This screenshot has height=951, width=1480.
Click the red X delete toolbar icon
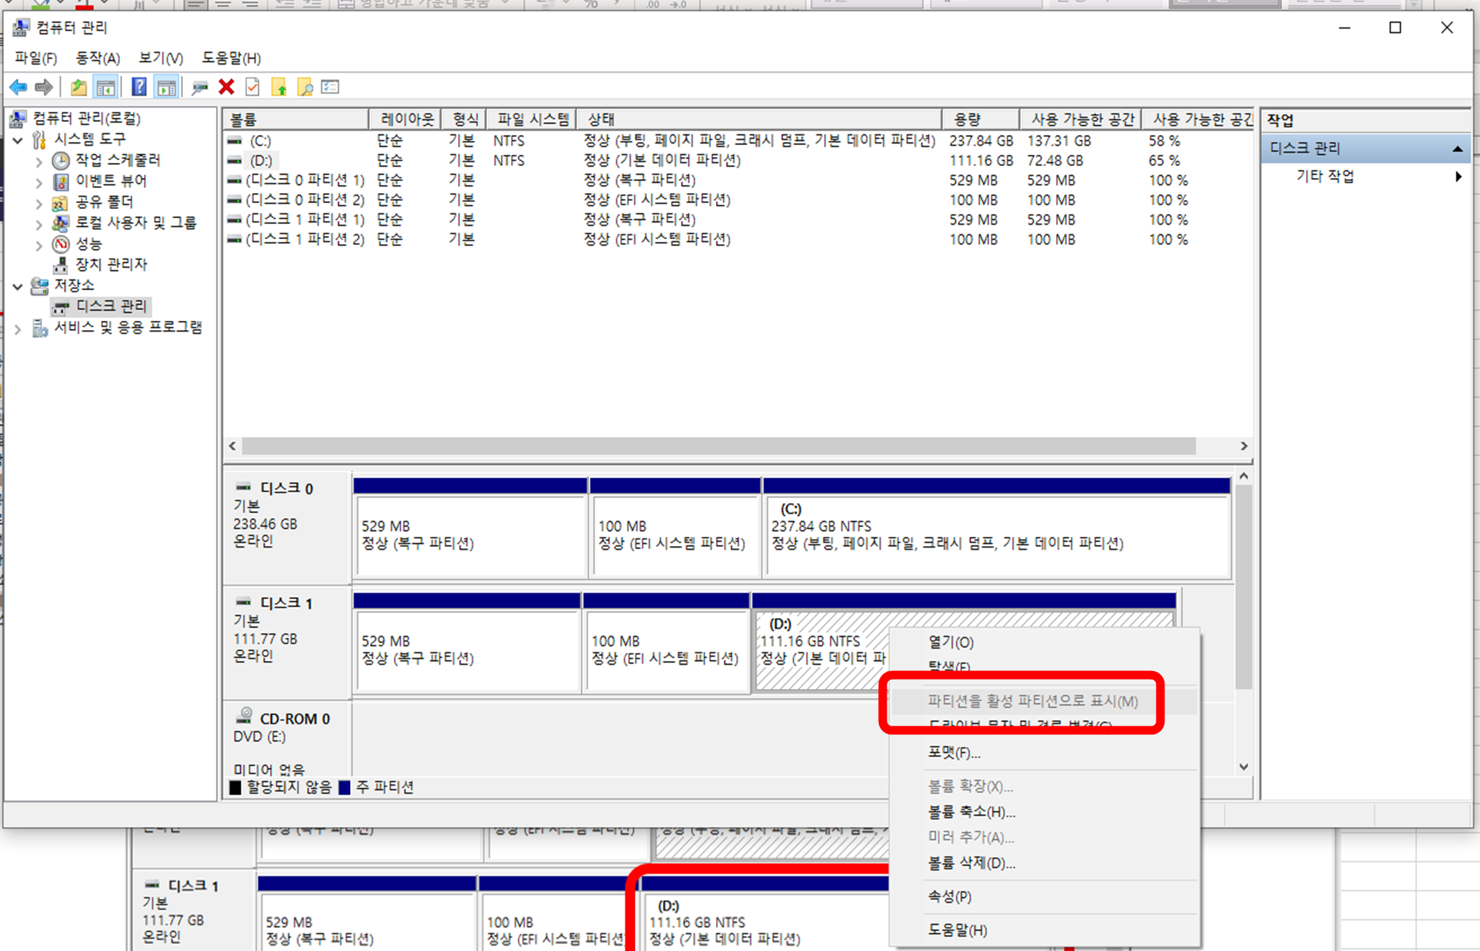(x=227, y=88)
